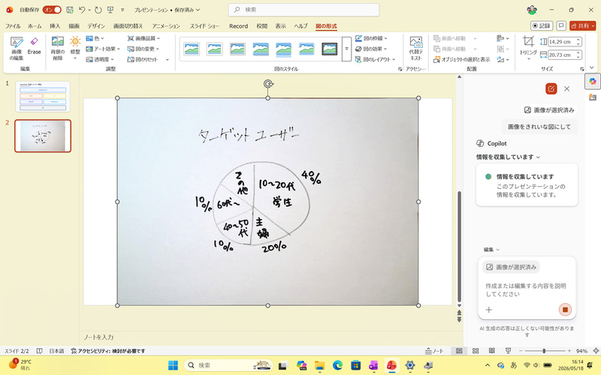Click the plus icon in Copilot prompt box
The height and width of the screenshot is (375, 601).
[489, 310]
